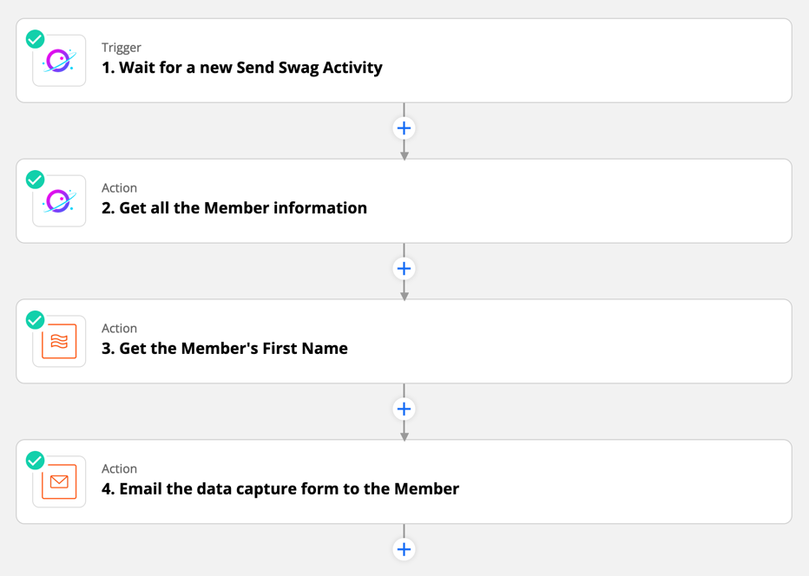The height and width of the screenshot is (576, 809).
Task: Click the Action label above step 4 title
Action: click(120, 469)
